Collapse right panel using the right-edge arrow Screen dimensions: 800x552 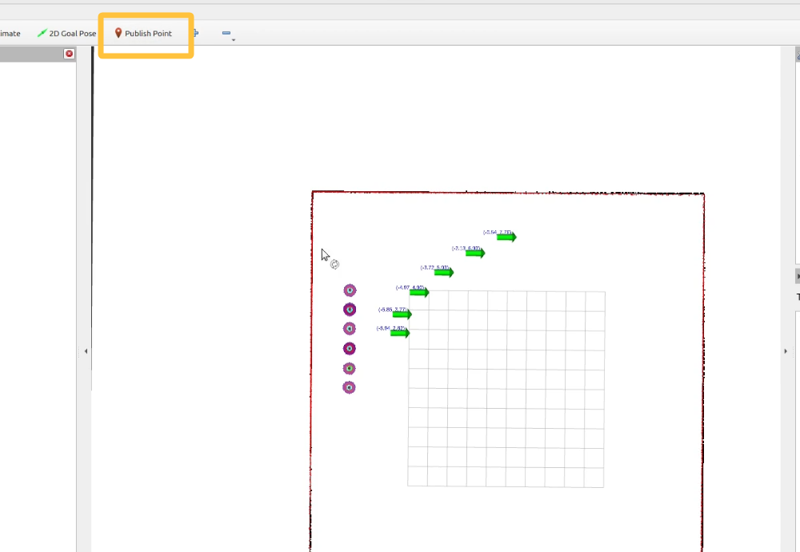click(786, 351)
